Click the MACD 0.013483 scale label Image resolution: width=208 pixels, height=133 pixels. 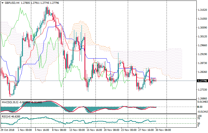click(x=202, y=102)
